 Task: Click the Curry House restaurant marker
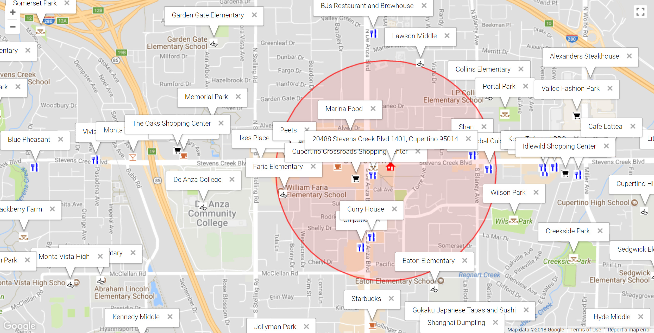click(x=371, y=237)
